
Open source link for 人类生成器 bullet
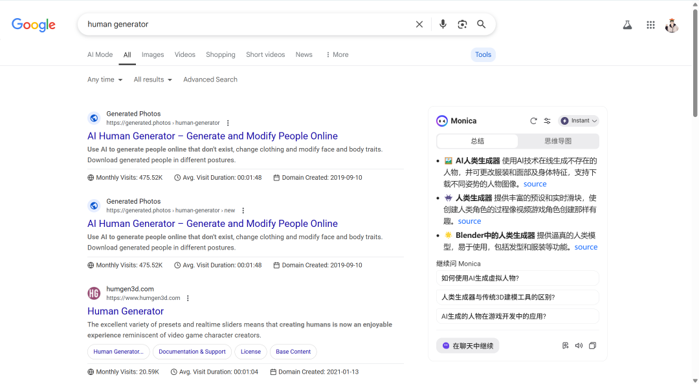tap(469, 221)
